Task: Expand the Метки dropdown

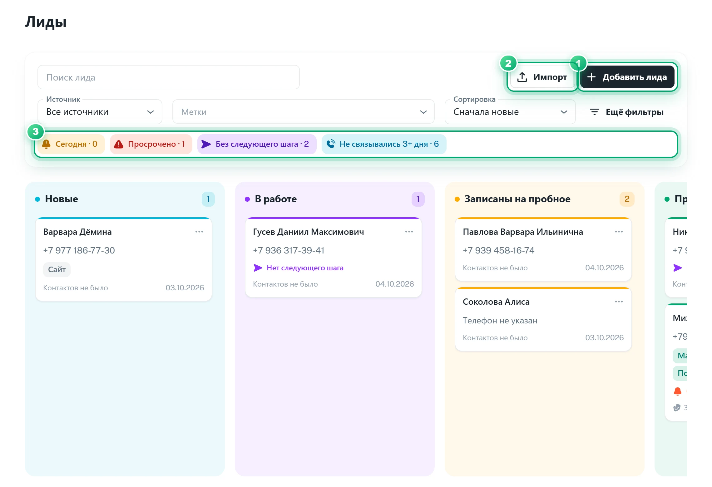Action: click(x=304, y=112)
